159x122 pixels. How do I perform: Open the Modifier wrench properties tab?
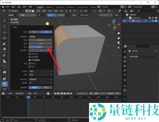click(x=125, y=90)
